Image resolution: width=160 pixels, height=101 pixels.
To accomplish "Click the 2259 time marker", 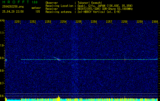I will click(140, 21).
